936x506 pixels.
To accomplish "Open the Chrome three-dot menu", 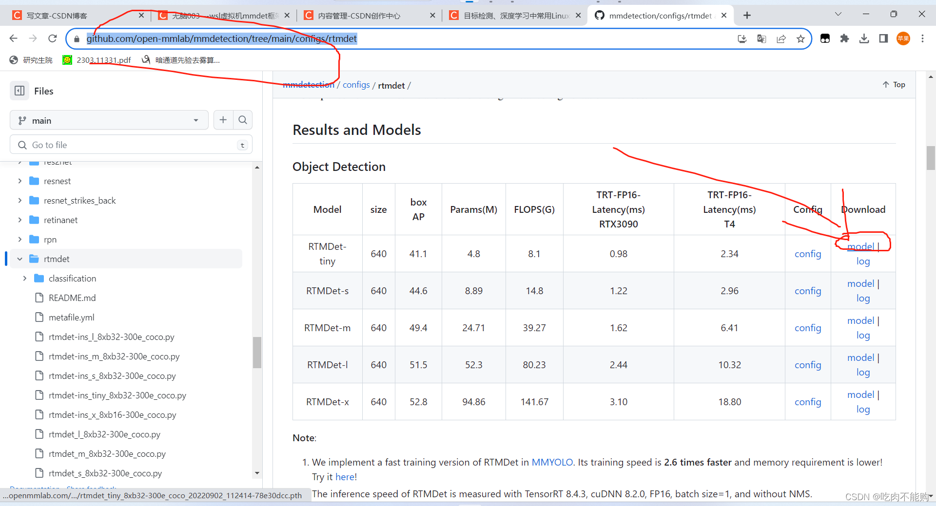I will click(x=922, y=38).
